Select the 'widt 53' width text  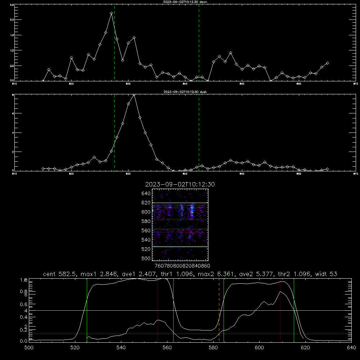(x=326, y=274)
